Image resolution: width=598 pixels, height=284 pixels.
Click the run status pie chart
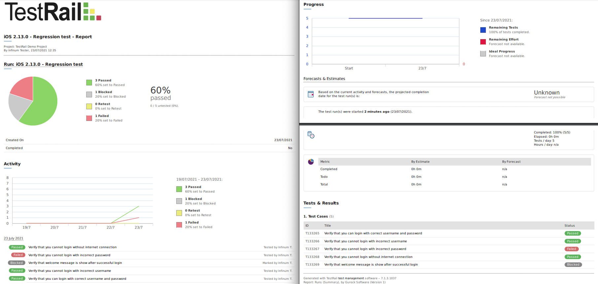coord(33,101)
